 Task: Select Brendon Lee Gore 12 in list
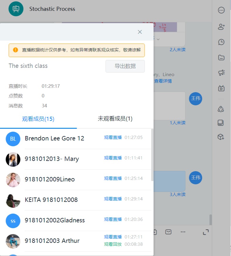coord(54,138)
